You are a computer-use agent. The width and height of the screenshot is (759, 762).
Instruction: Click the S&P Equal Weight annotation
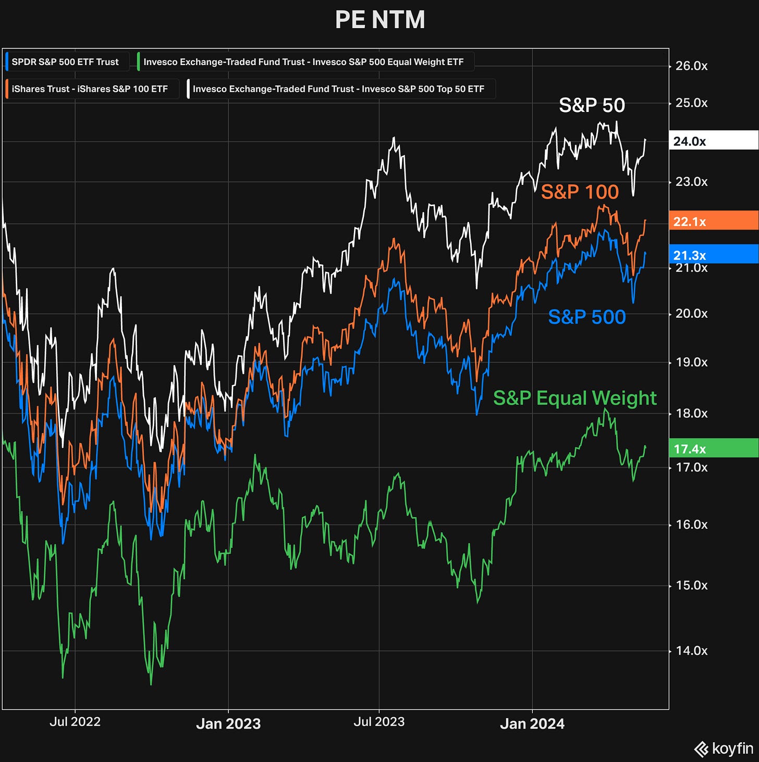575,398
